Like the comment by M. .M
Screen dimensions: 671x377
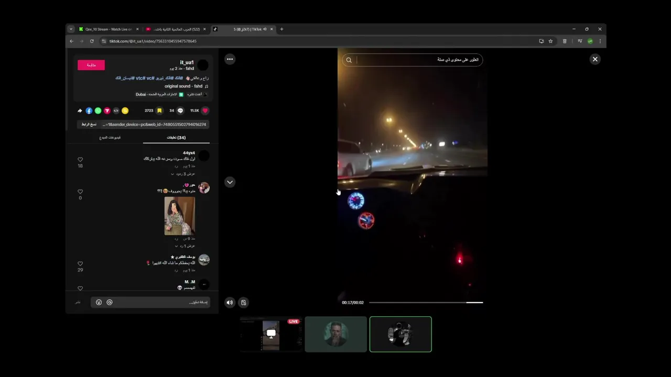pos(80,288)
